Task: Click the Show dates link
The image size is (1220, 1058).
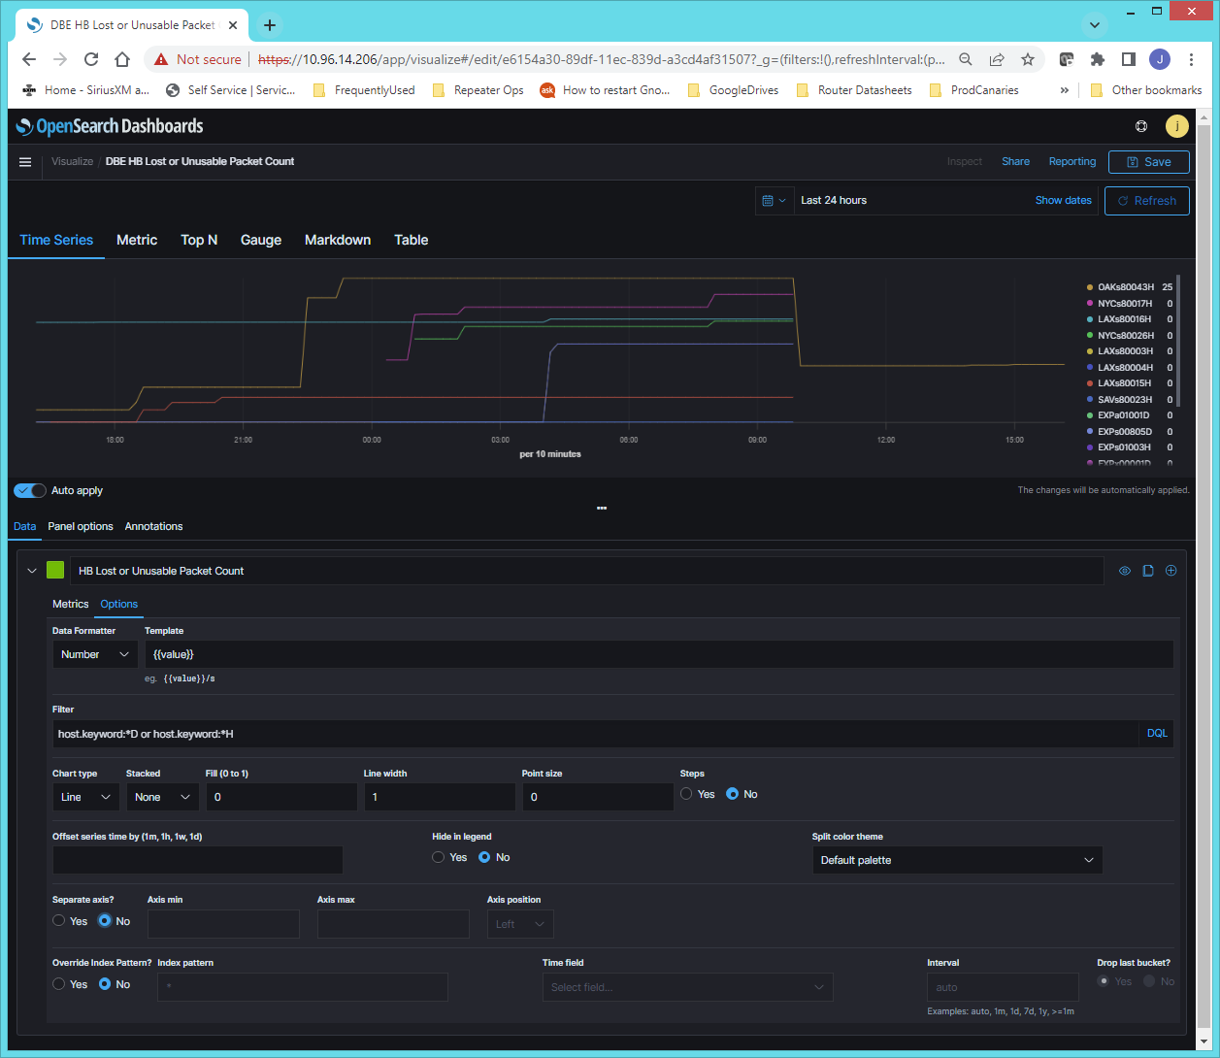Action: [1064, 201]
